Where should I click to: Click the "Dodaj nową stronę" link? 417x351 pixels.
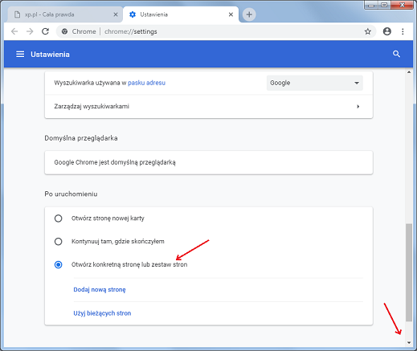(x=100, y=290)
